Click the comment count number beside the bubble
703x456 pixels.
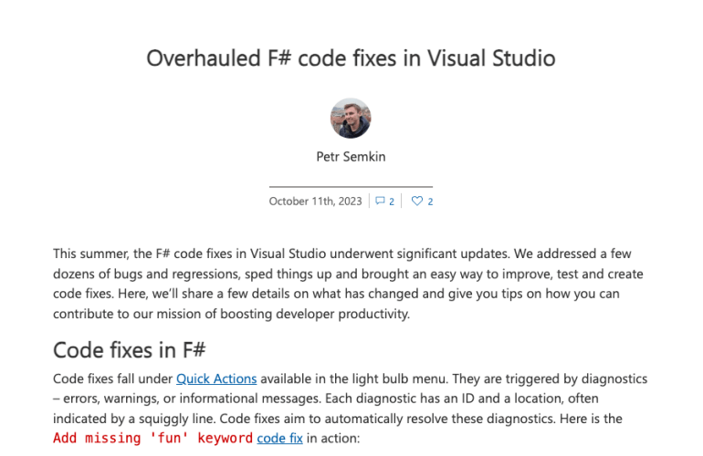tap(392, 202)
